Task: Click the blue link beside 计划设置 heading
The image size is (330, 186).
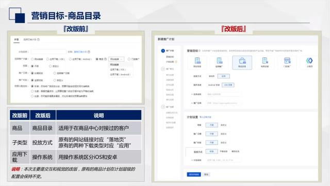Action: coord(205,117)
